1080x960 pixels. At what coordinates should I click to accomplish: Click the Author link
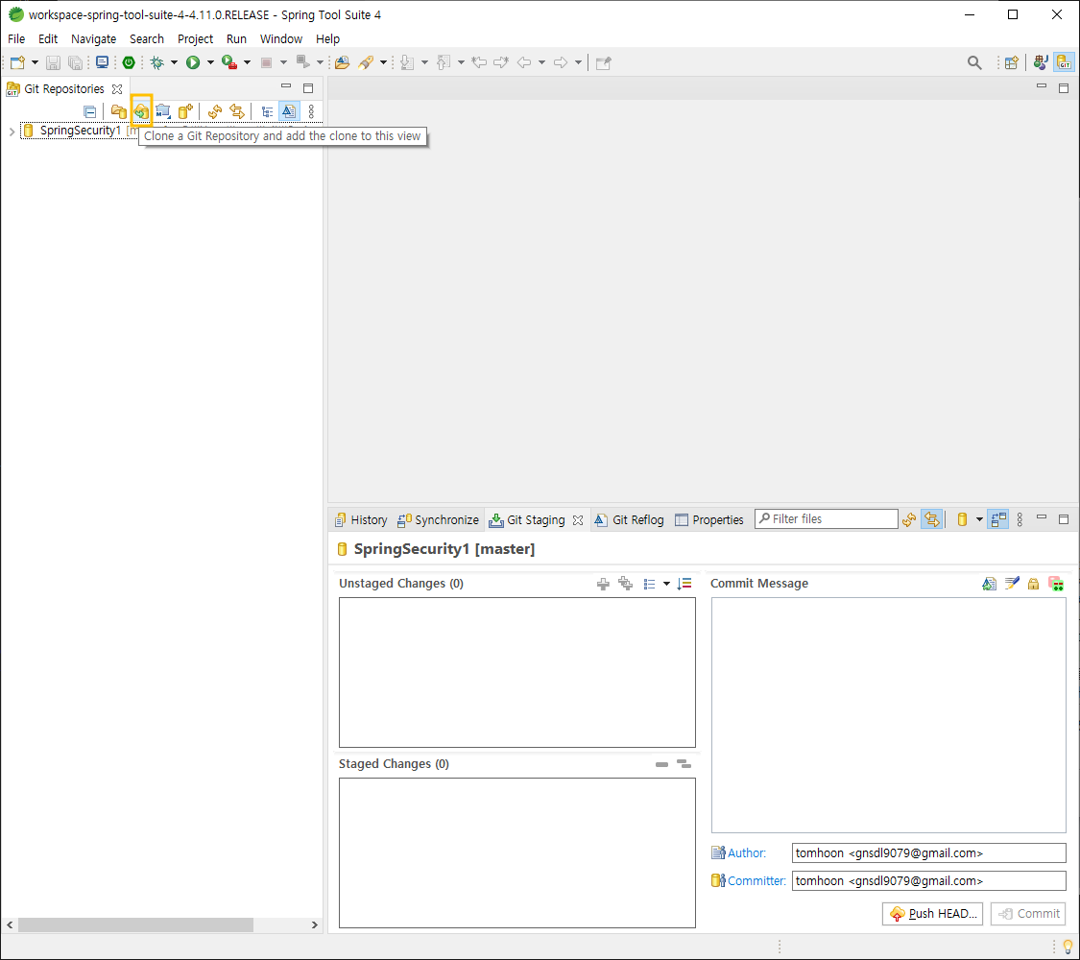coord(747,853)
